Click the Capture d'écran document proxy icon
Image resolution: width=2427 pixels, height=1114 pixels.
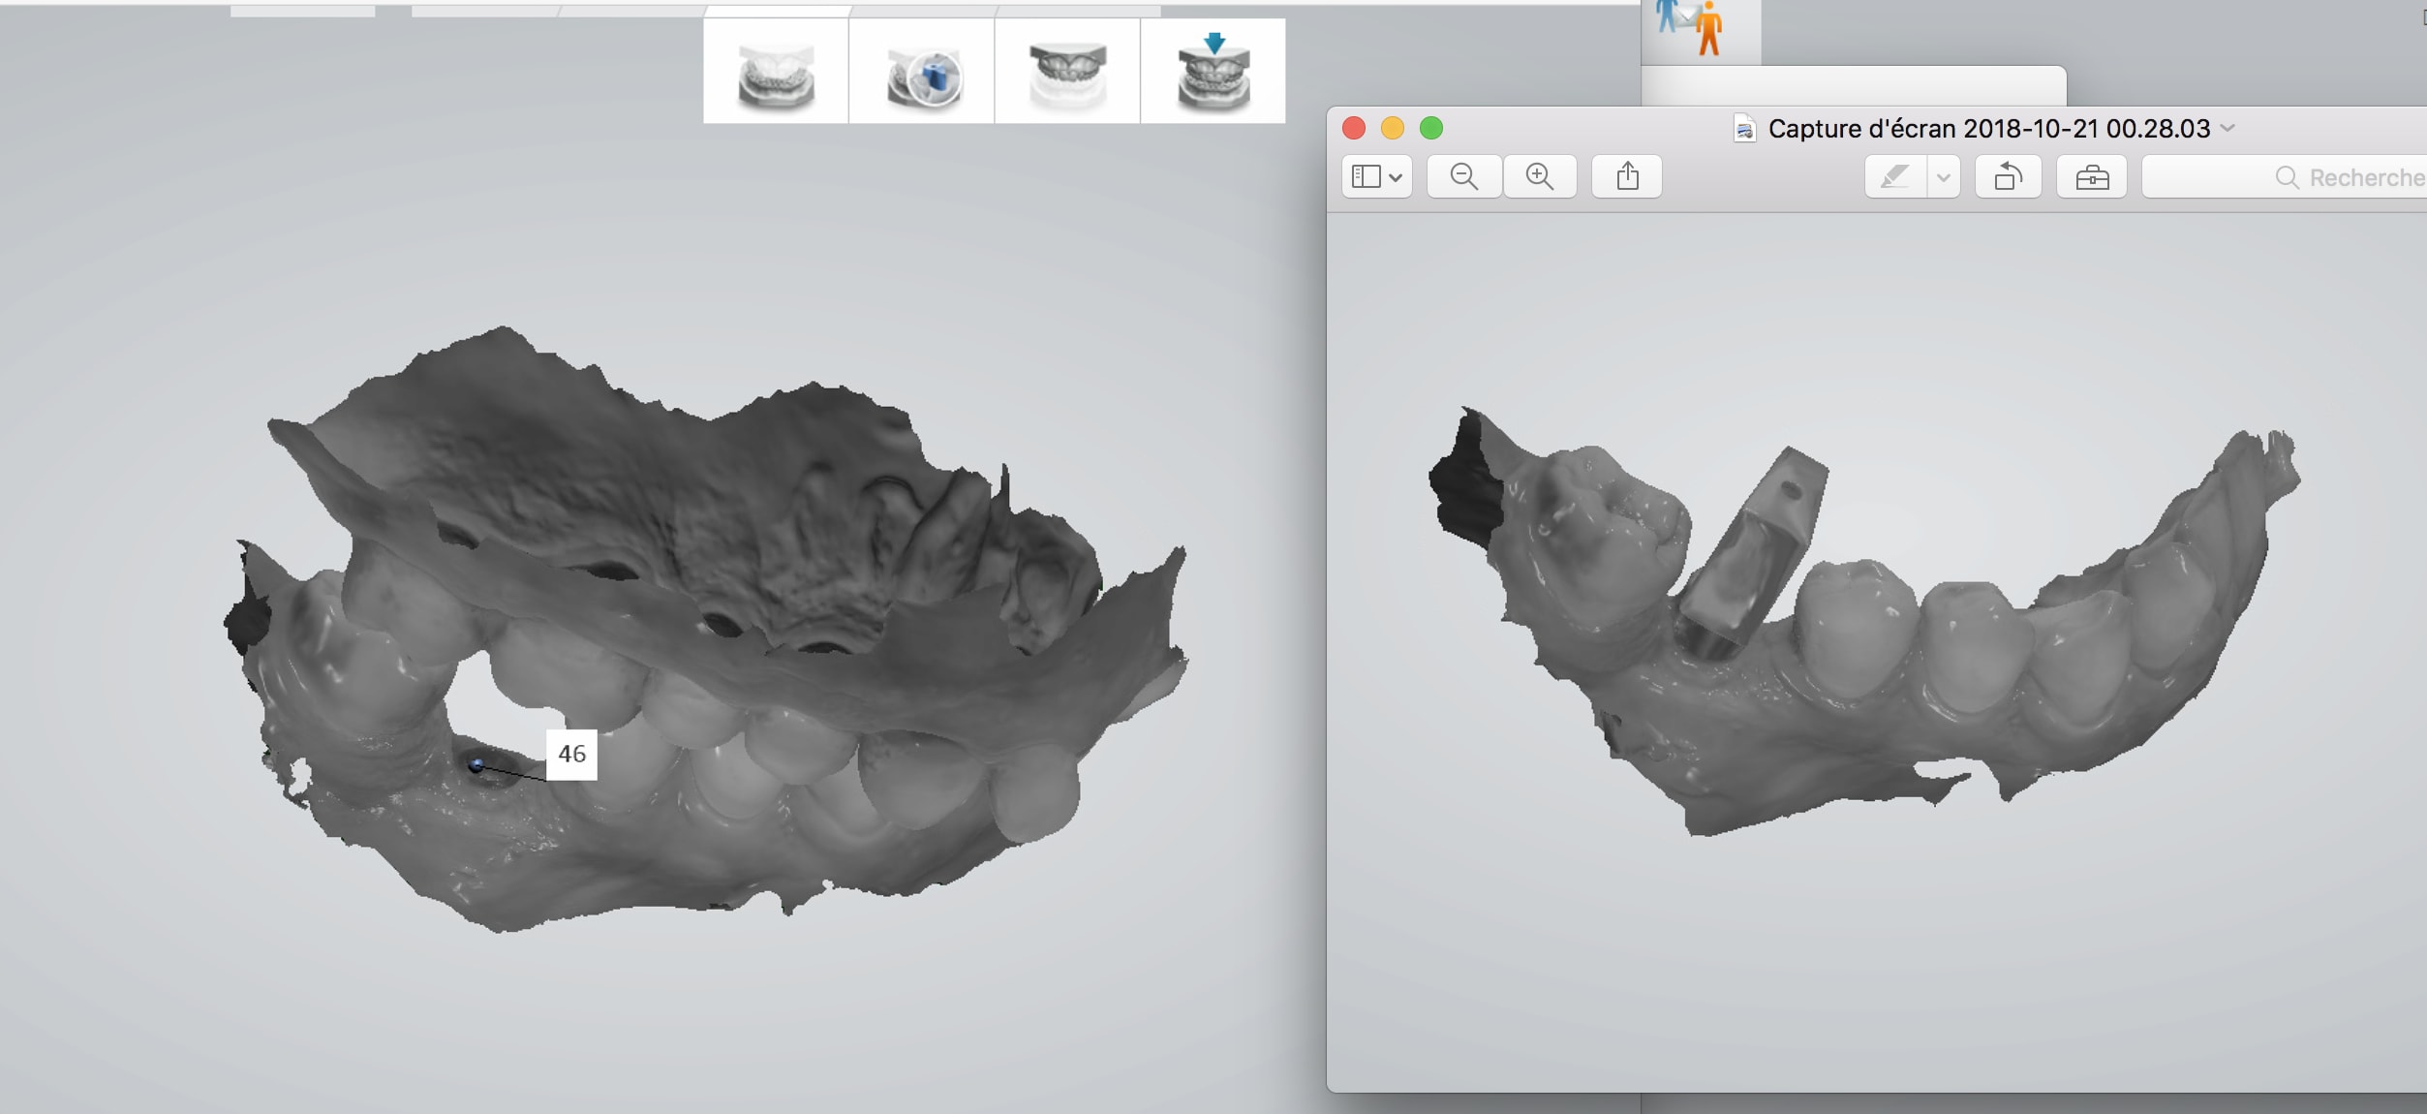tap(1744, 129)
